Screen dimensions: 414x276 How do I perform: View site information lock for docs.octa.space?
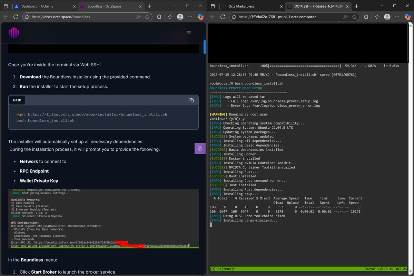[x=27, y=17]
